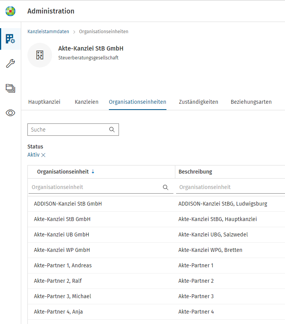Click the Akte-Kanzlei StB GmbH heading

point(91,48)
